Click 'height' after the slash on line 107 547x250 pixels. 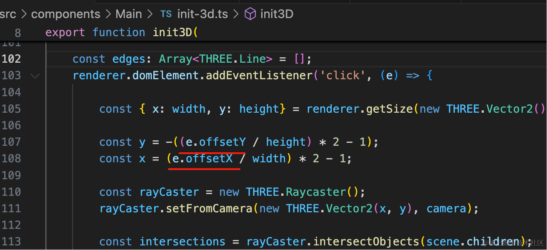[x=286, y=142]
